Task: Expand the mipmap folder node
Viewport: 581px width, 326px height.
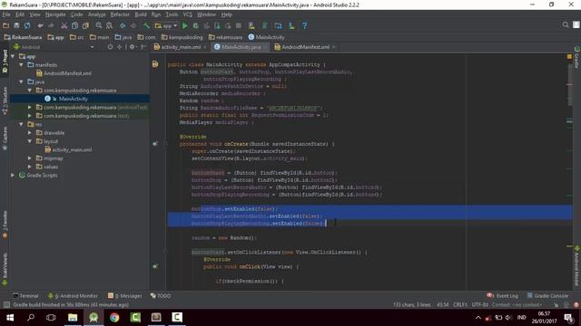Action: (x=30, y=158)
